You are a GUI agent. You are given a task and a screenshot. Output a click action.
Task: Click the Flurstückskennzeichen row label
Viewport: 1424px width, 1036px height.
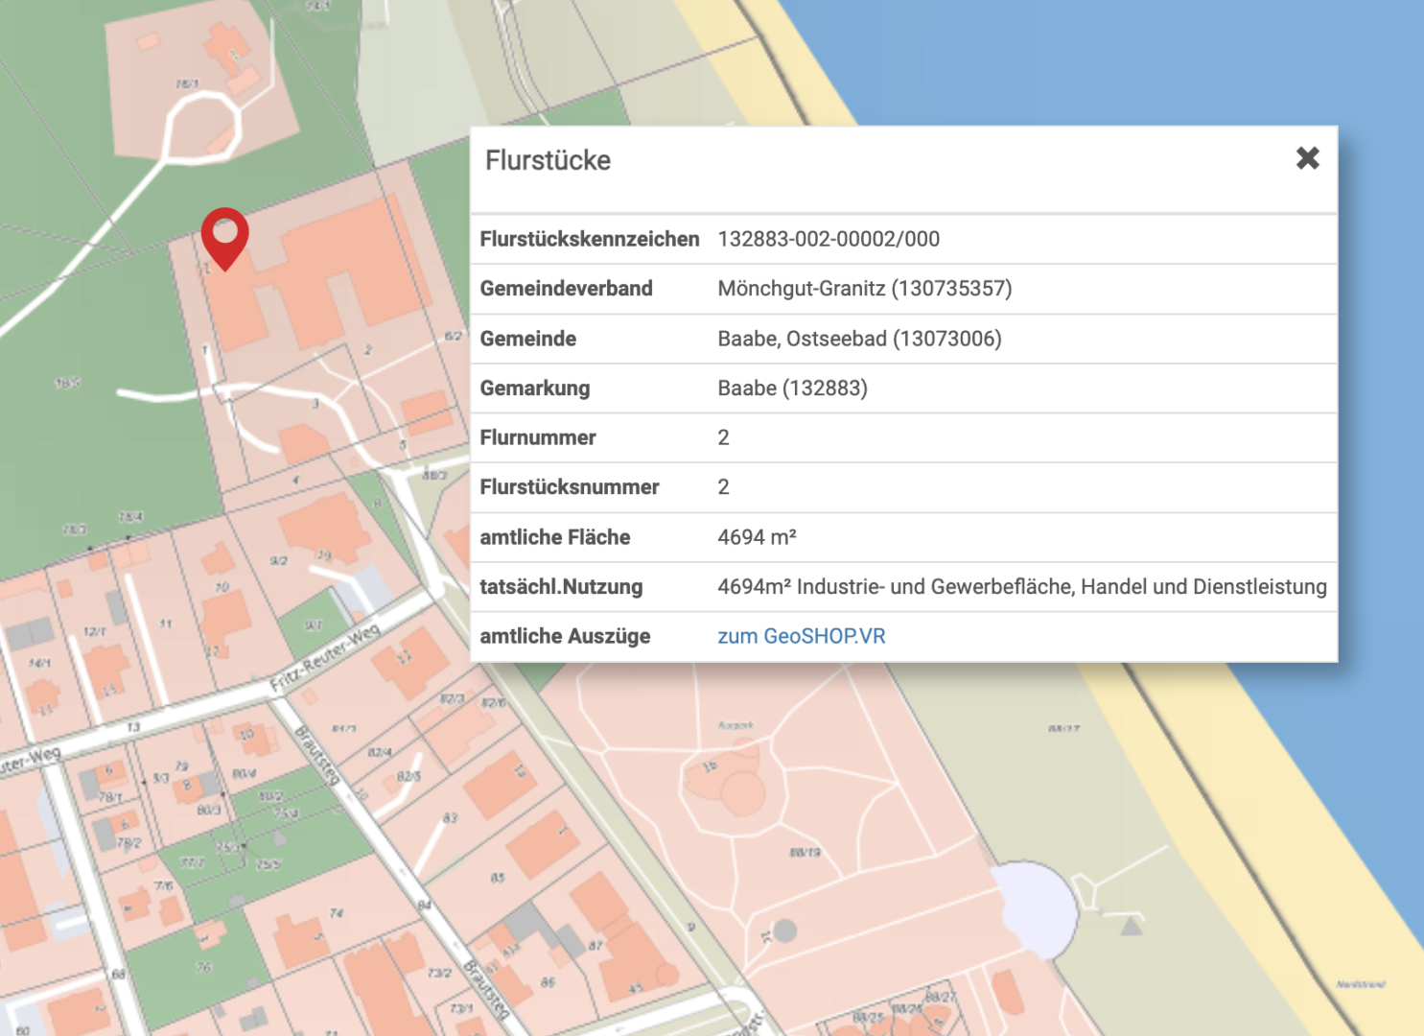[590, 239]
